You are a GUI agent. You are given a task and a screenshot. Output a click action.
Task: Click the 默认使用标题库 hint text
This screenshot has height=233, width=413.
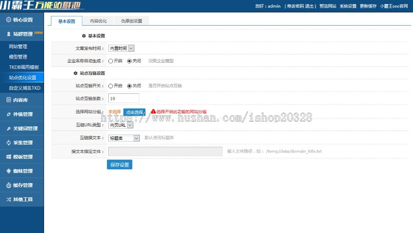pyautogui.click(x=159, y=138)
